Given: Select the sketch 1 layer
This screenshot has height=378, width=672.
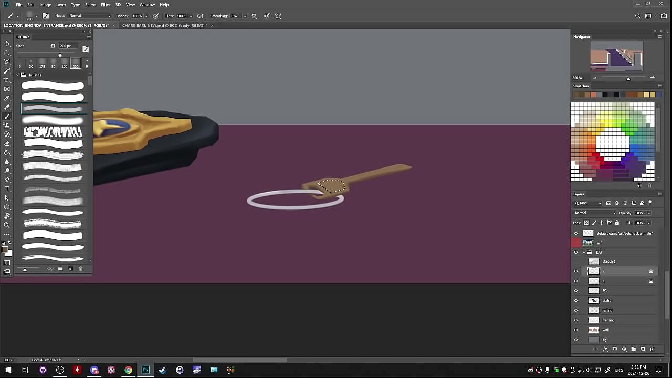Looking at the screenshot, I should 609,261.
